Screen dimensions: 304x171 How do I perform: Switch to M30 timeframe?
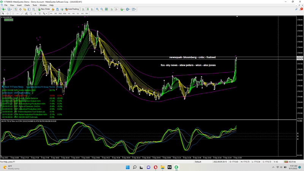point(65,14)
